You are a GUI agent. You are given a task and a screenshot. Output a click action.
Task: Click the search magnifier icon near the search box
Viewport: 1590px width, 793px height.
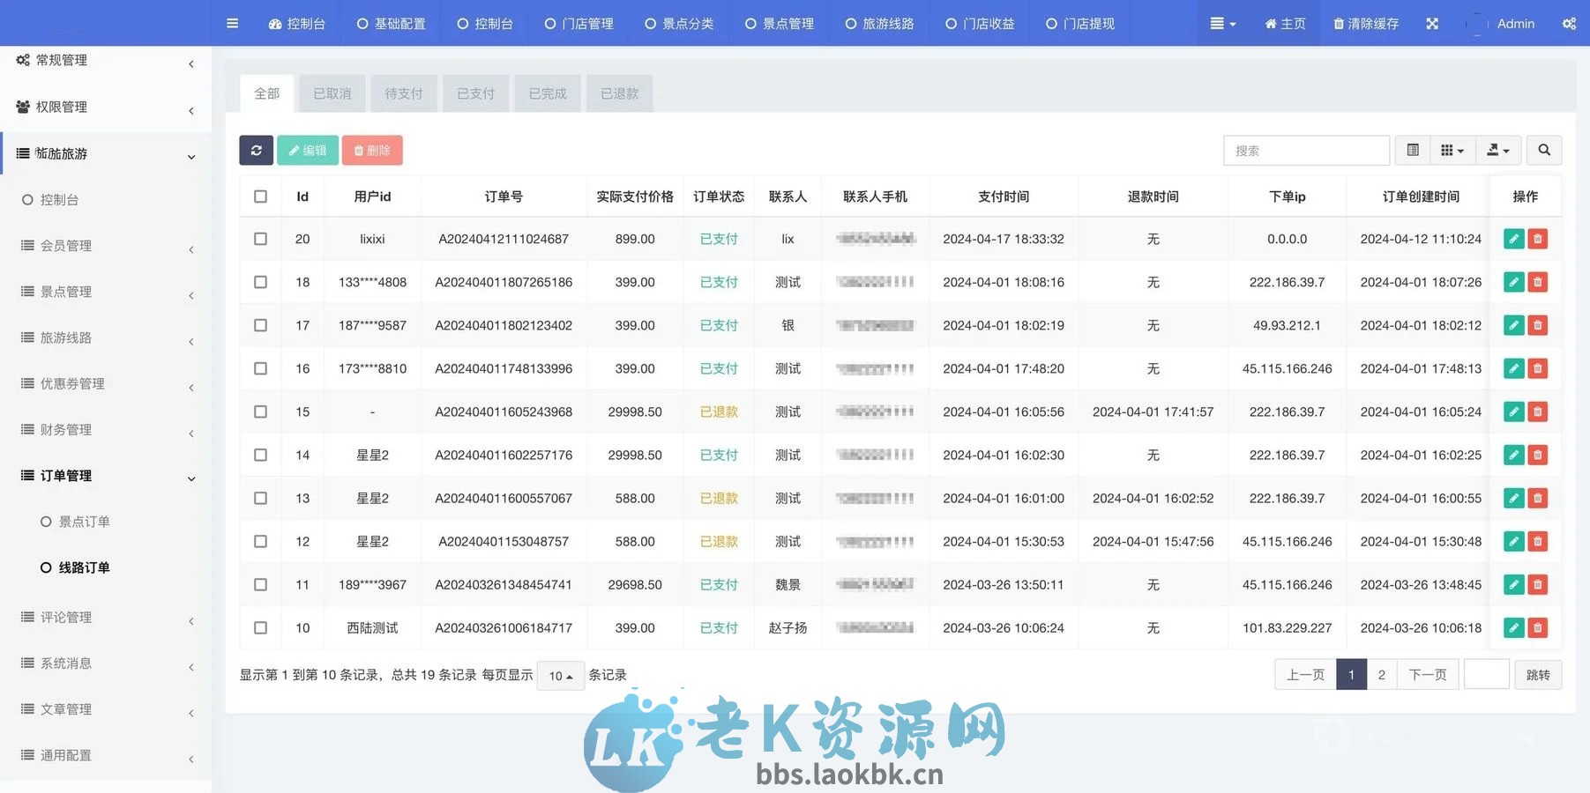pos(1544,150)
